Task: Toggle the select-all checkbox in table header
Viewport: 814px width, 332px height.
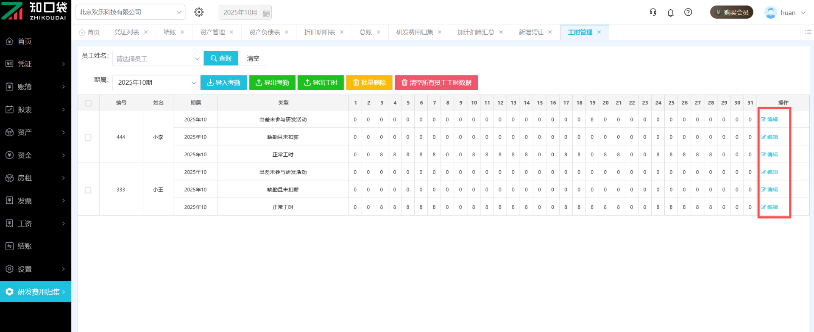Action: click(88, 103)
